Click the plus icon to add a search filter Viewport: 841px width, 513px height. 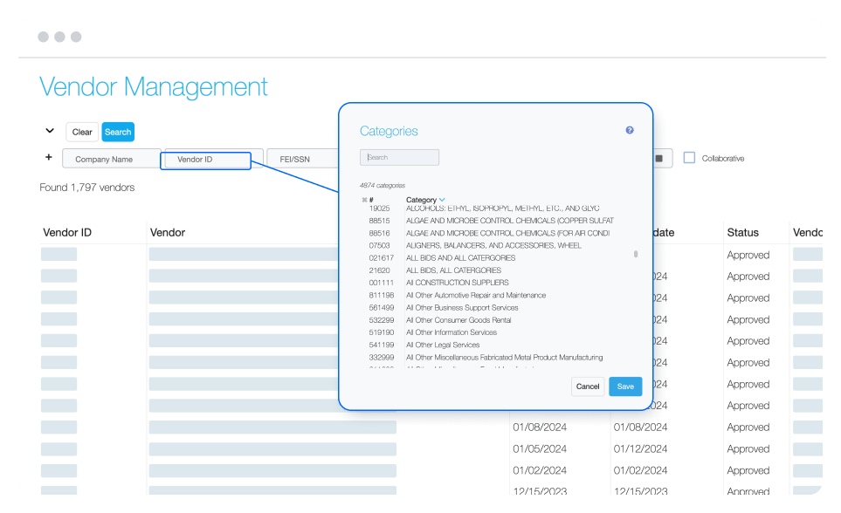(x=48, y=158)
